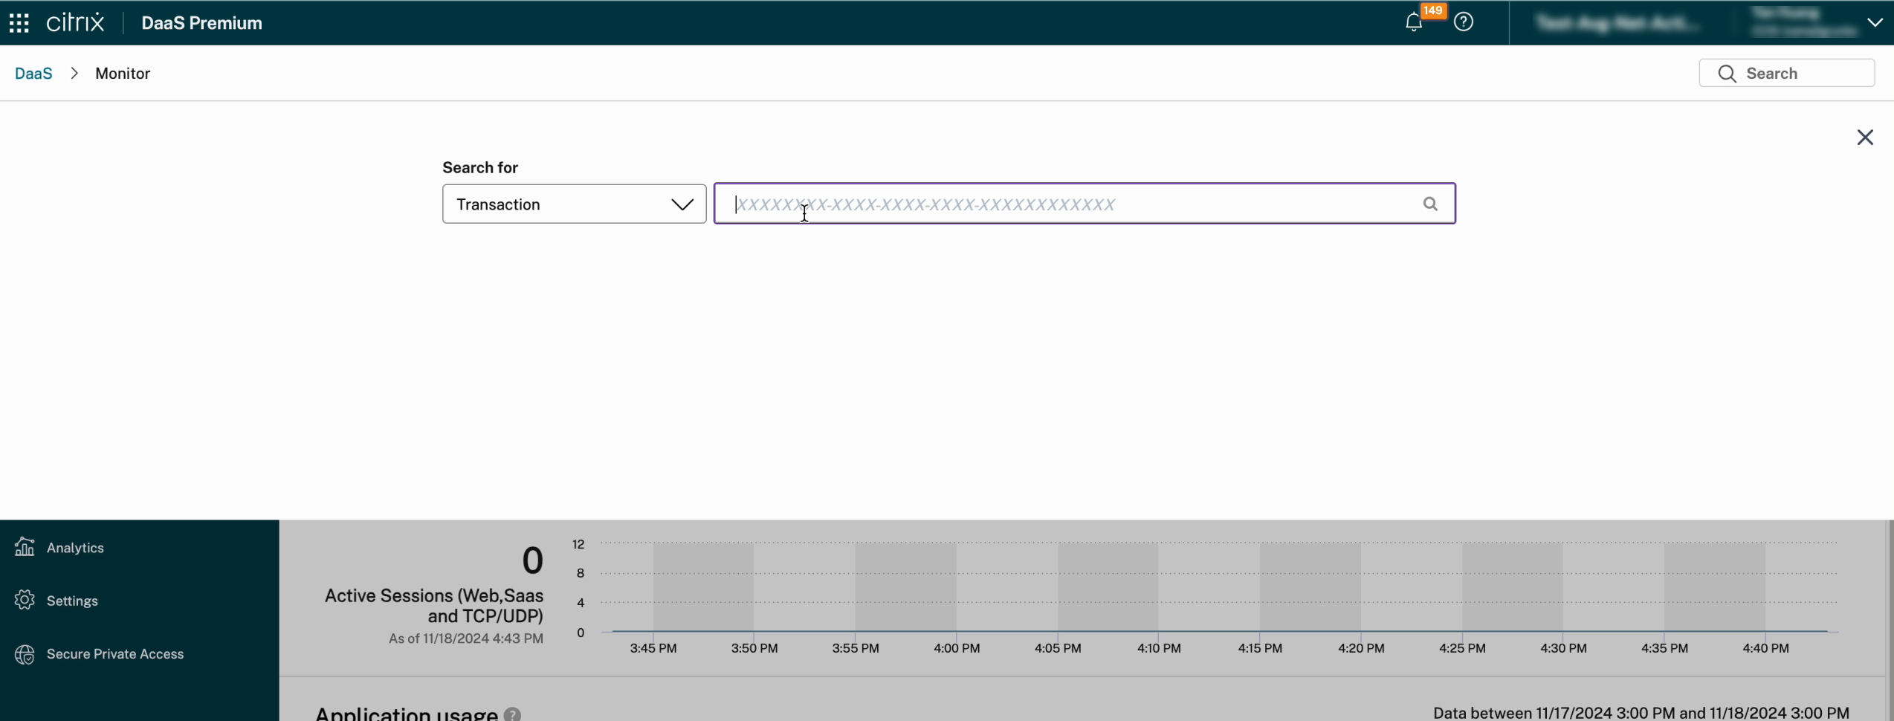Click the Settings gear icon
The height and width of the screenshot is (721, 1894).
point(25,600)
